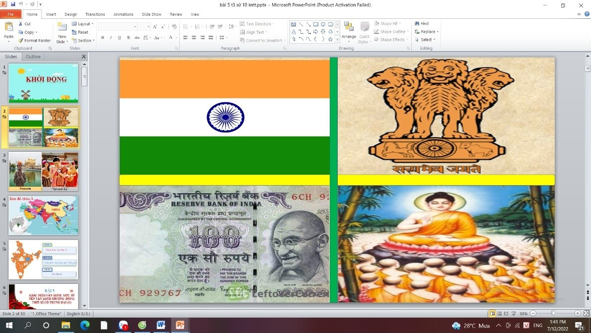Choose the 5-point star shape

[330, 39]
